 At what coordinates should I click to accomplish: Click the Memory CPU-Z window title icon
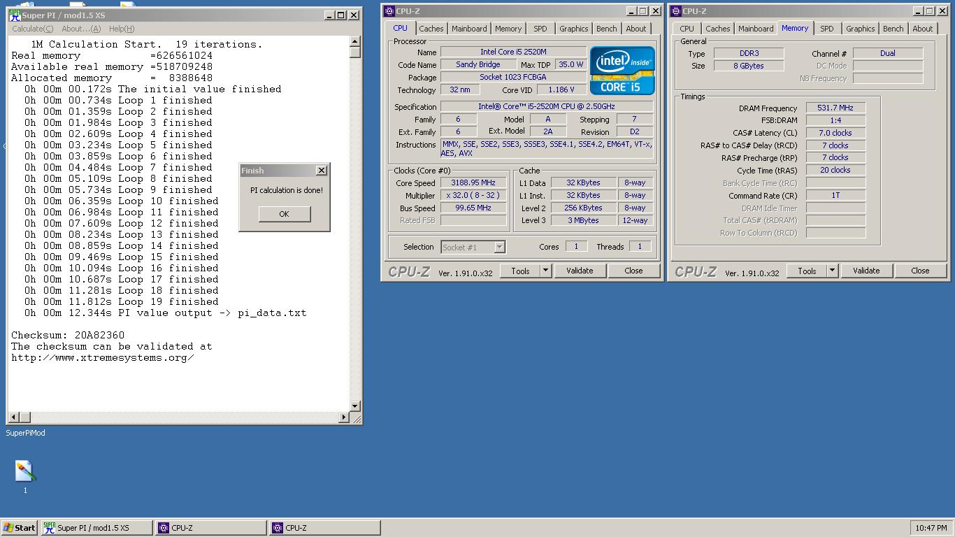pyautogui.click(x=676, y=11)
